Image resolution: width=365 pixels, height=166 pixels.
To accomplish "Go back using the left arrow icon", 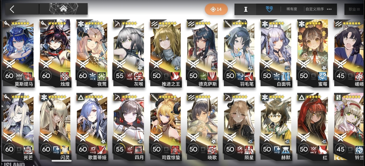I will coord(12,9).
